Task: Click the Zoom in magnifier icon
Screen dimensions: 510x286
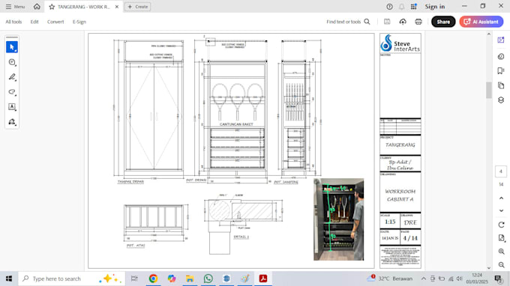Action: [x=501, y=252]
